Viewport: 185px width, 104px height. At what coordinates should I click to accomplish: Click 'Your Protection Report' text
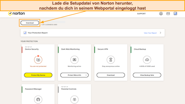(x=38, y=33)
